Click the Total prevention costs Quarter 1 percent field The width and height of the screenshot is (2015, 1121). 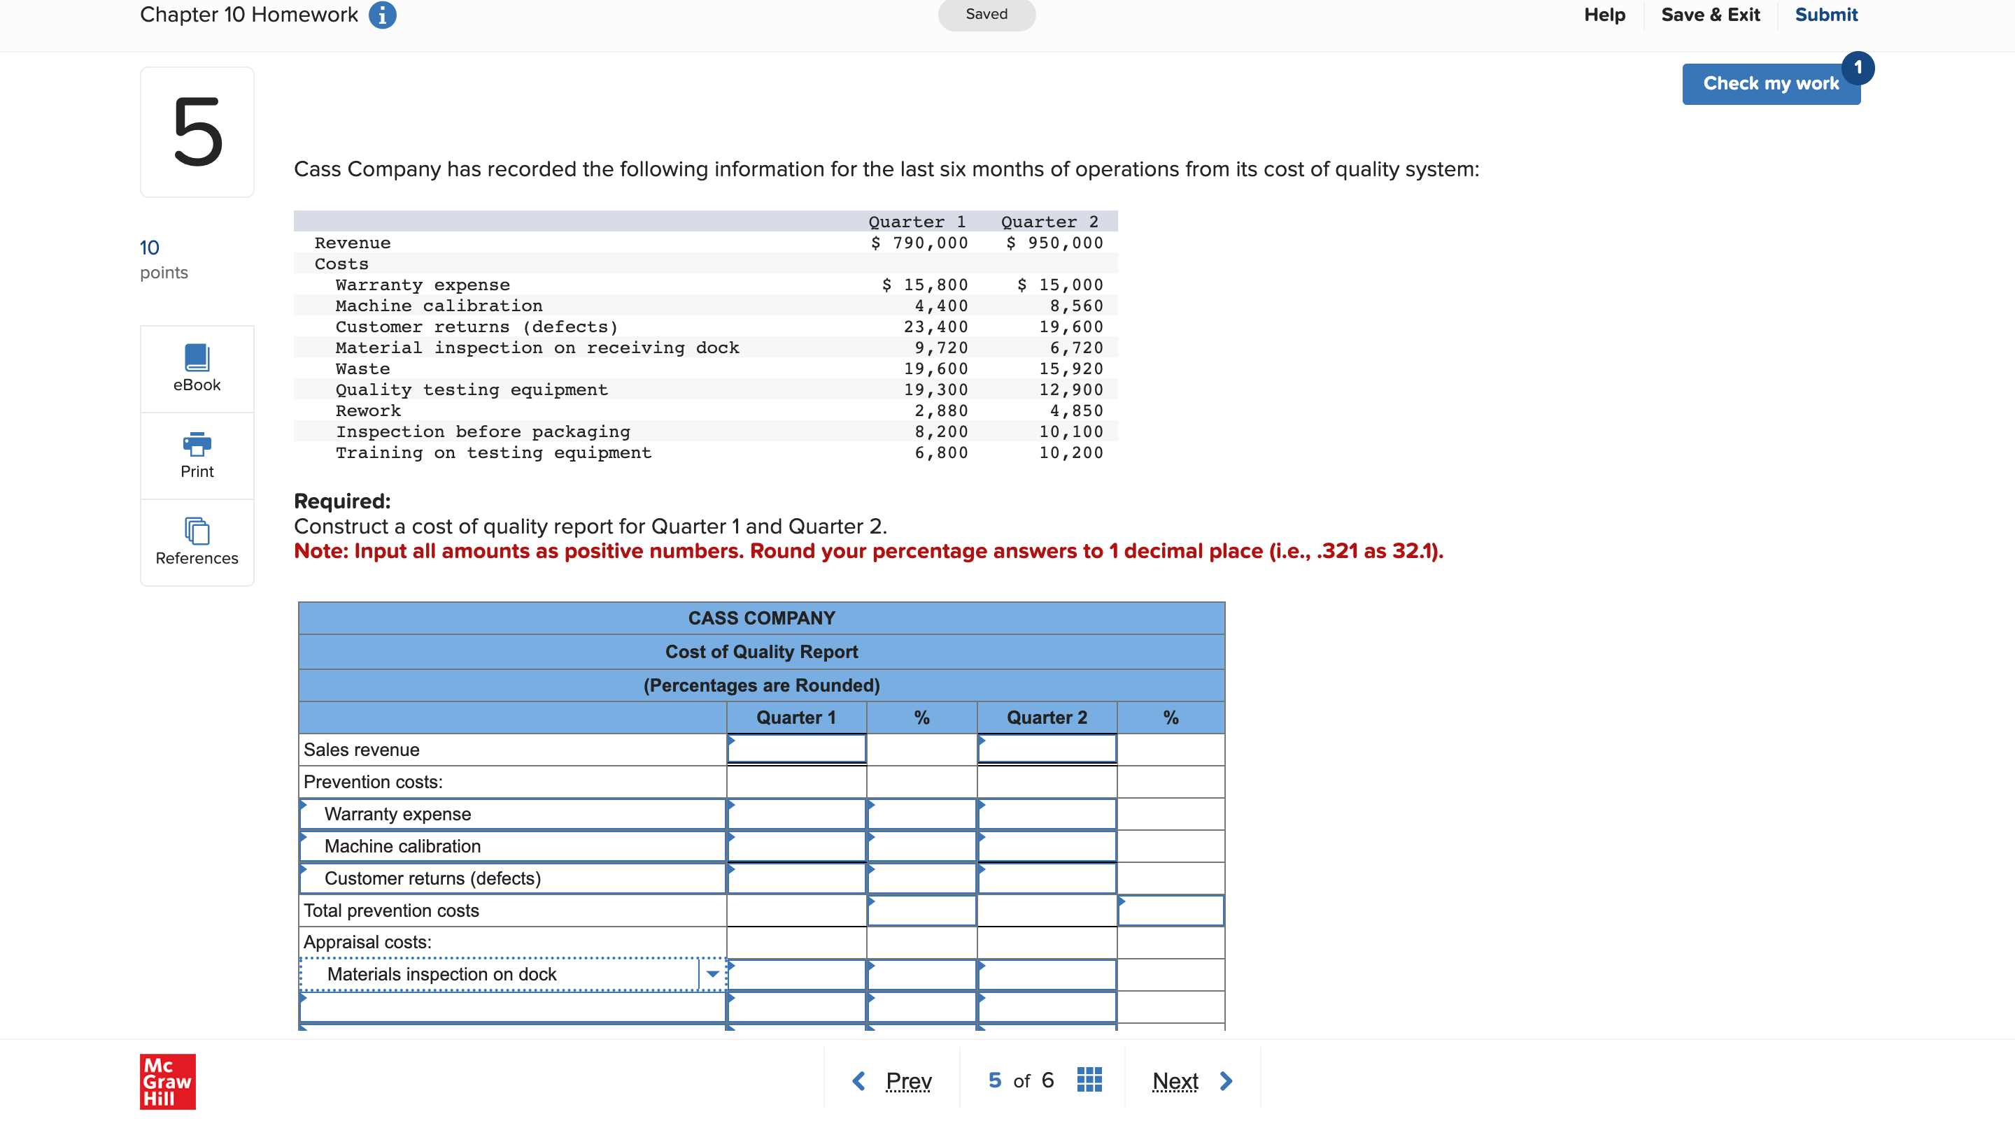coord(921,911)
